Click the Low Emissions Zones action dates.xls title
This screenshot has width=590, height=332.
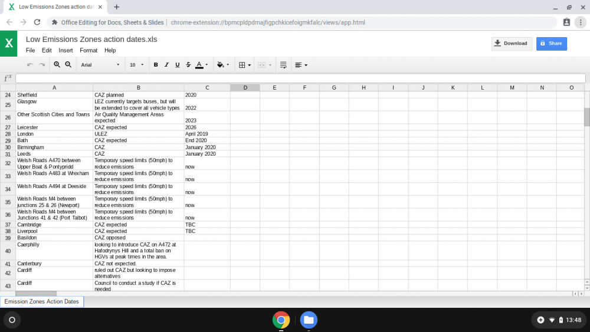coord(91,40)
